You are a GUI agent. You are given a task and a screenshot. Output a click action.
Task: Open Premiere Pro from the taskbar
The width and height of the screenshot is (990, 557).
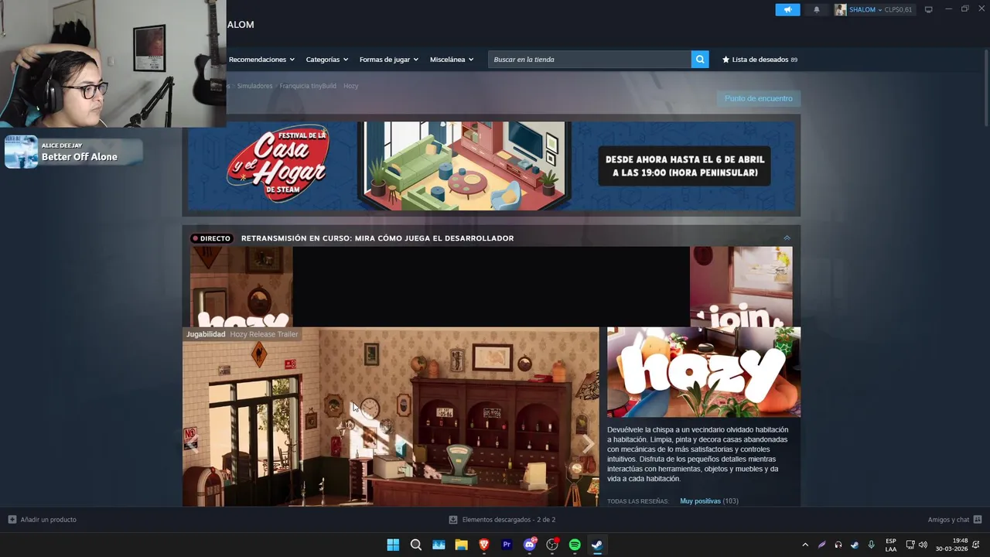pyautogui.click(x=507, y=545)
